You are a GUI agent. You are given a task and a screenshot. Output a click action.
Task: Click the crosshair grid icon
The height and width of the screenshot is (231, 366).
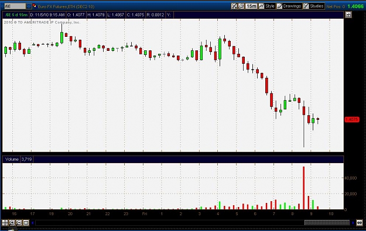pyautogui.click(x=5, y=223)
